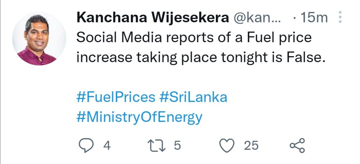Click the retweet count of 5
Image resolution: width=360 pixels, height=164 pixels.
177,146
